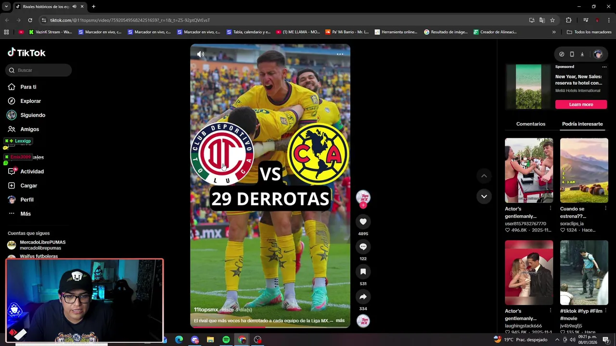
Task: Open options for the user8157932767770 suggested video
Action: click(551, 209)
